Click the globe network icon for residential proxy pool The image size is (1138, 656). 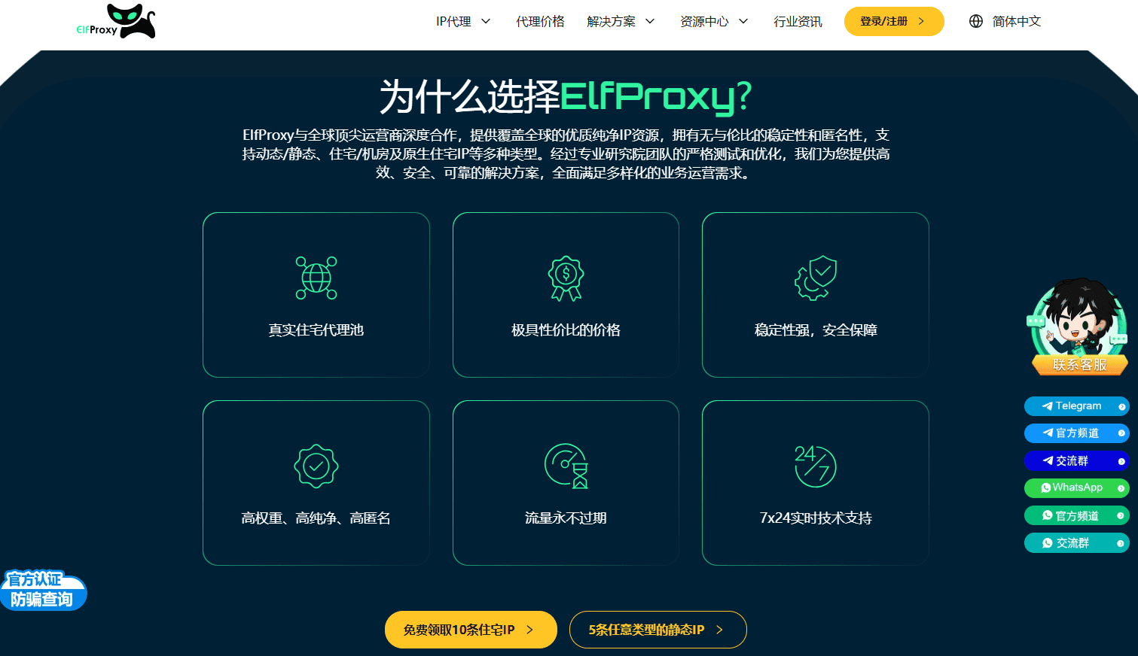[x=316, y=278]
